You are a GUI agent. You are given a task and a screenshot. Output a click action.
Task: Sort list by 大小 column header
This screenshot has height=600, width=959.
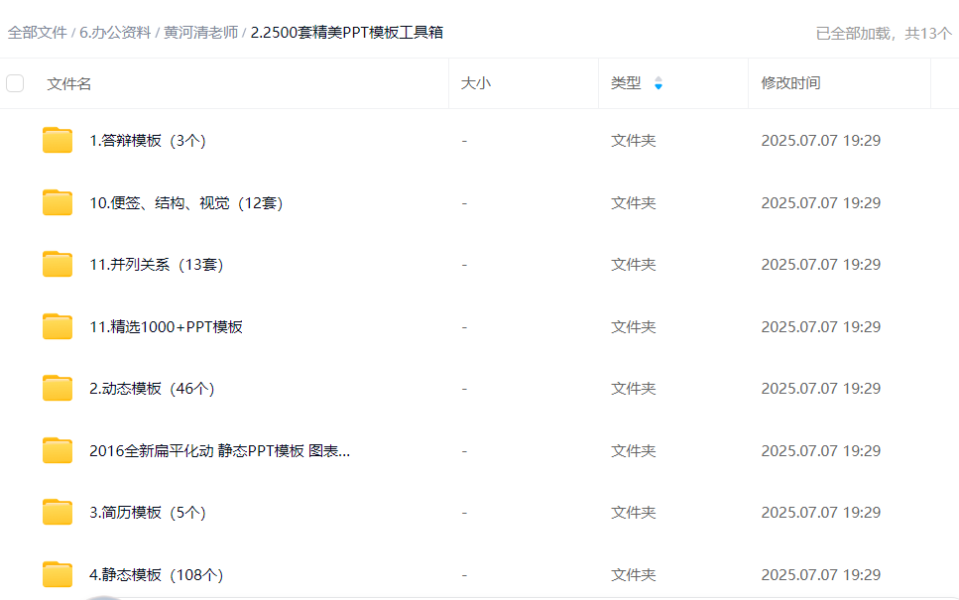pos(475,83)
